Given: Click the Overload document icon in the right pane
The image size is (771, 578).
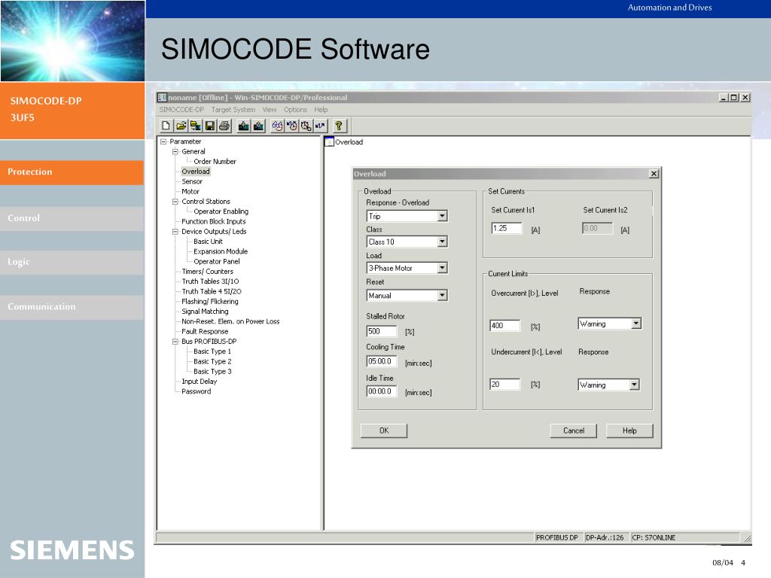Looking at the screenshot, I should [330, 141].
